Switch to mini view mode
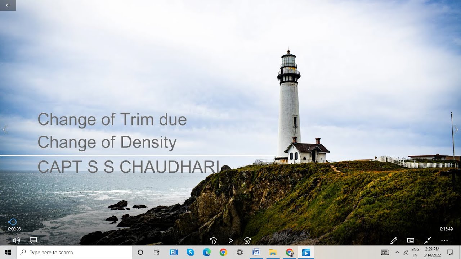This screenshot has height=259, width=461. (x=411, y=240)
